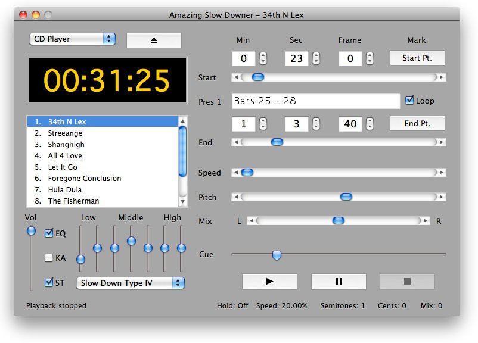Viewport: 478px width, 343px height.
Task: Select track Shanghigh in the list
Action: coord(66,144)
